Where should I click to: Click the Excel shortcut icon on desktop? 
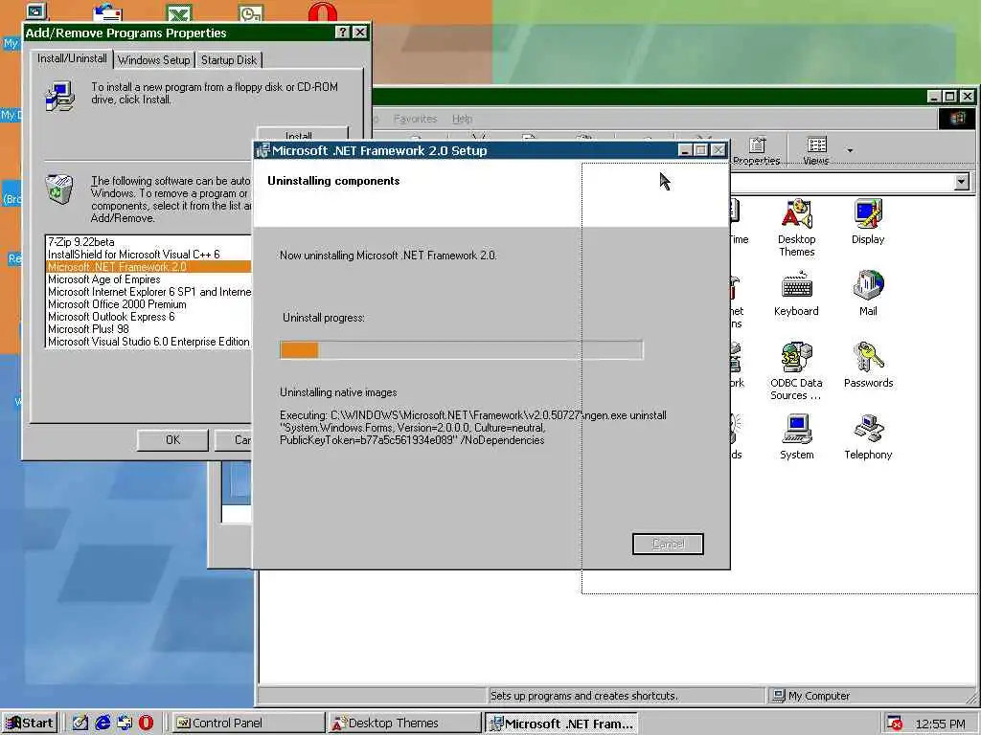point(179,12)
